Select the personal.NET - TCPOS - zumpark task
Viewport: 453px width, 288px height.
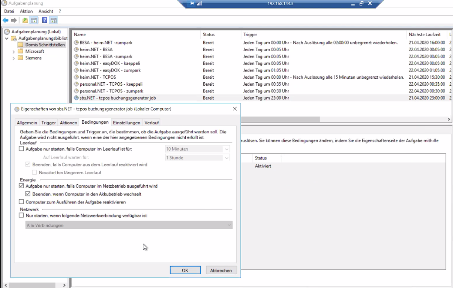click(111, 91)
